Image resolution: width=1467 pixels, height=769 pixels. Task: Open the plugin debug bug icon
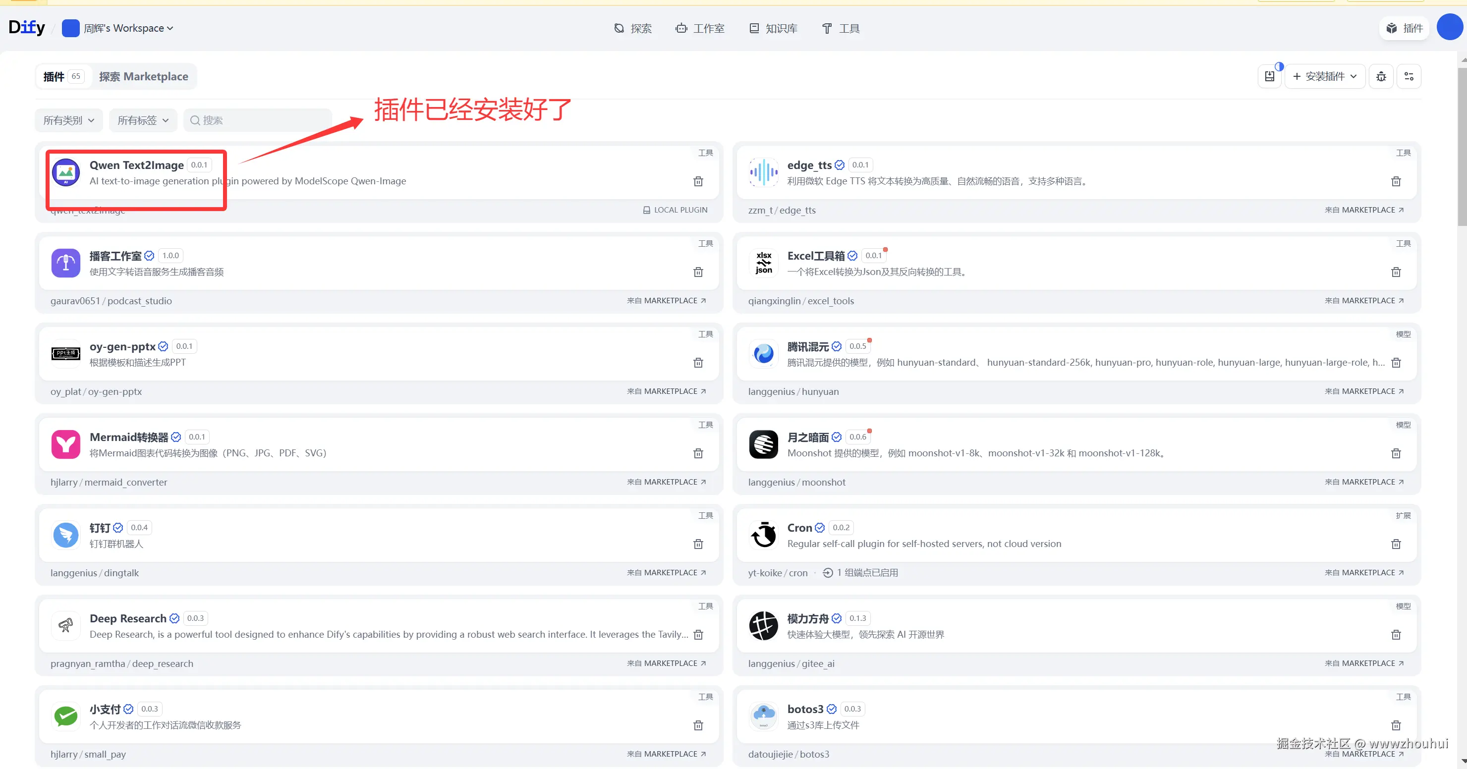pos(1381,76)
